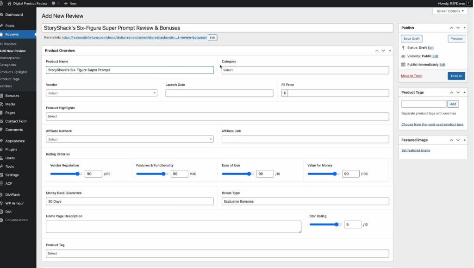Edit the Visibility: Public setting
Viewport: 474px width, 268px height.
435,56
